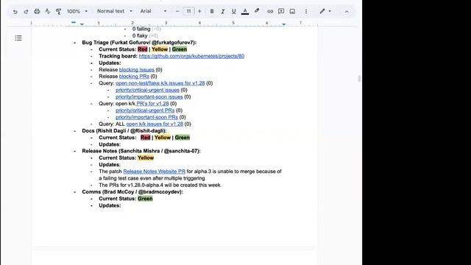The height and width of the screenshot is (265, 471).
Task: Click the Green status under Comms
Action: click(x=145, y=199)
